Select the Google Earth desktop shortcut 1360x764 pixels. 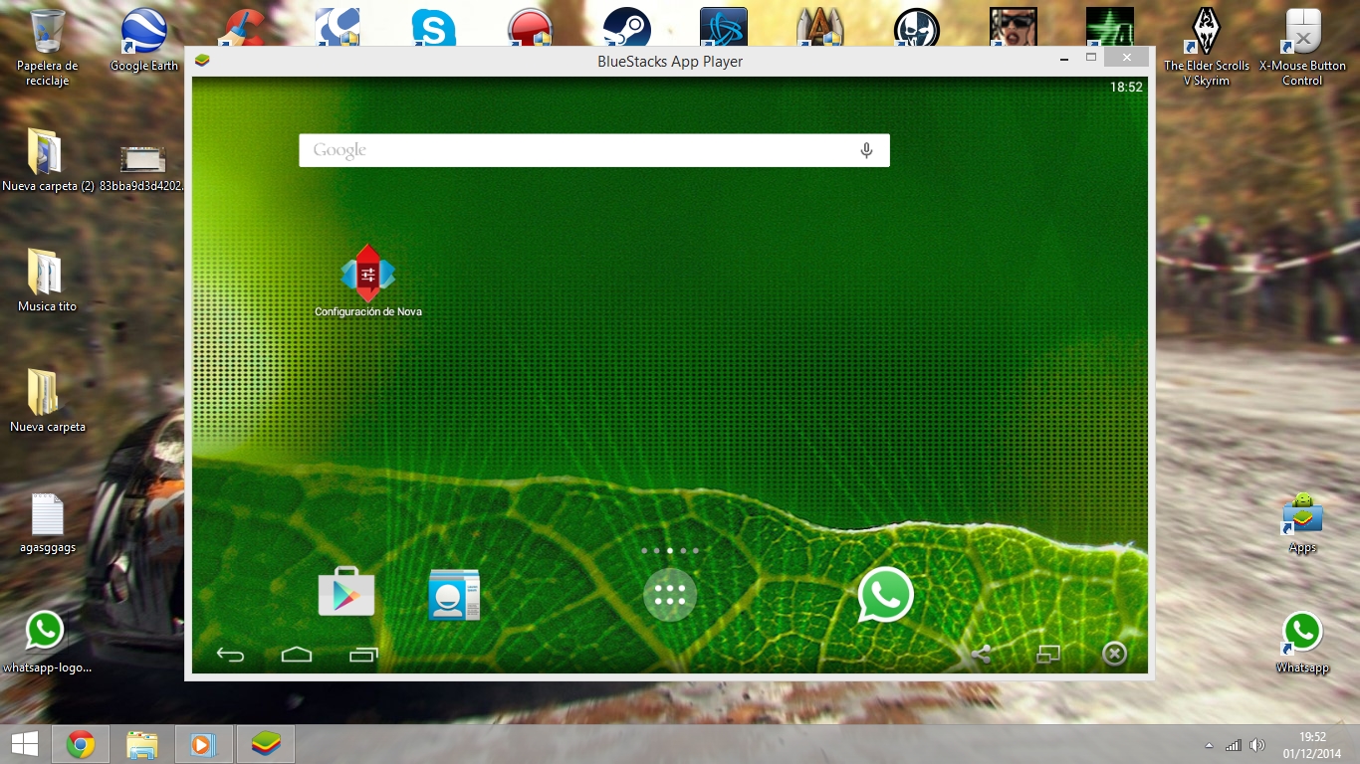[143, 40]
